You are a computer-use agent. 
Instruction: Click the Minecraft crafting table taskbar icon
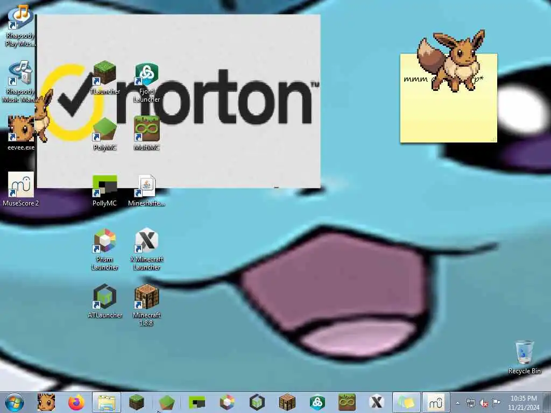tap(287, 402)
